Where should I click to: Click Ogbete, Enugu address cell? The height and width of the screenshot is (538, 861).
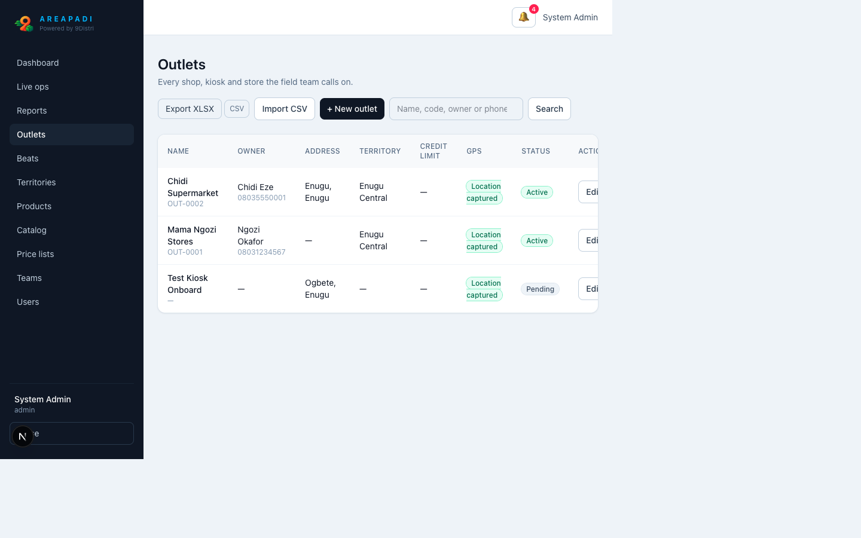[x=320, y=289]
